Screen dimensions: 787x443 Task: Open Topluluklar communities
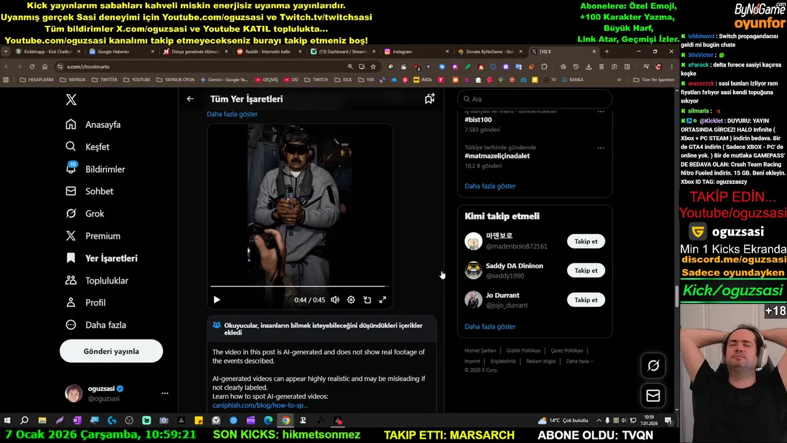pos(97,280)
